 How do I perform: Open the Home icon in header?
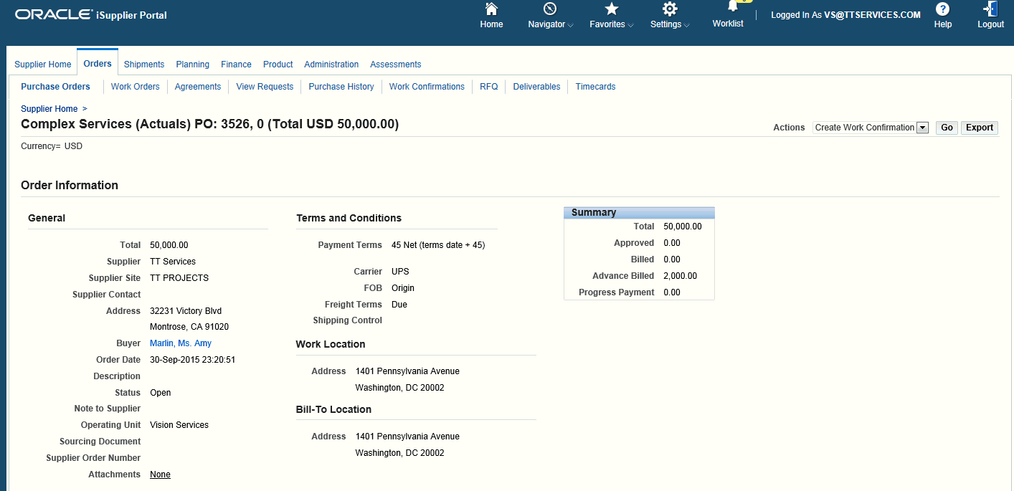click(491, 9)
